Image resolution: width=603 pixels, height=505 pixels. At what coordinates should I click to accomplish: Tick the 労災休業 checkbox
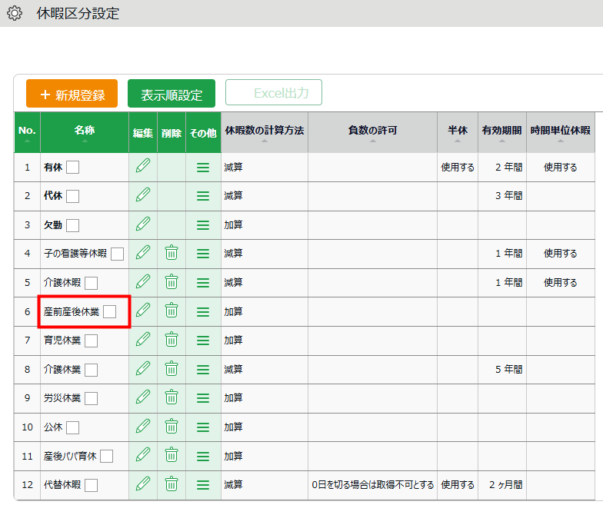[x=91, y=398]
